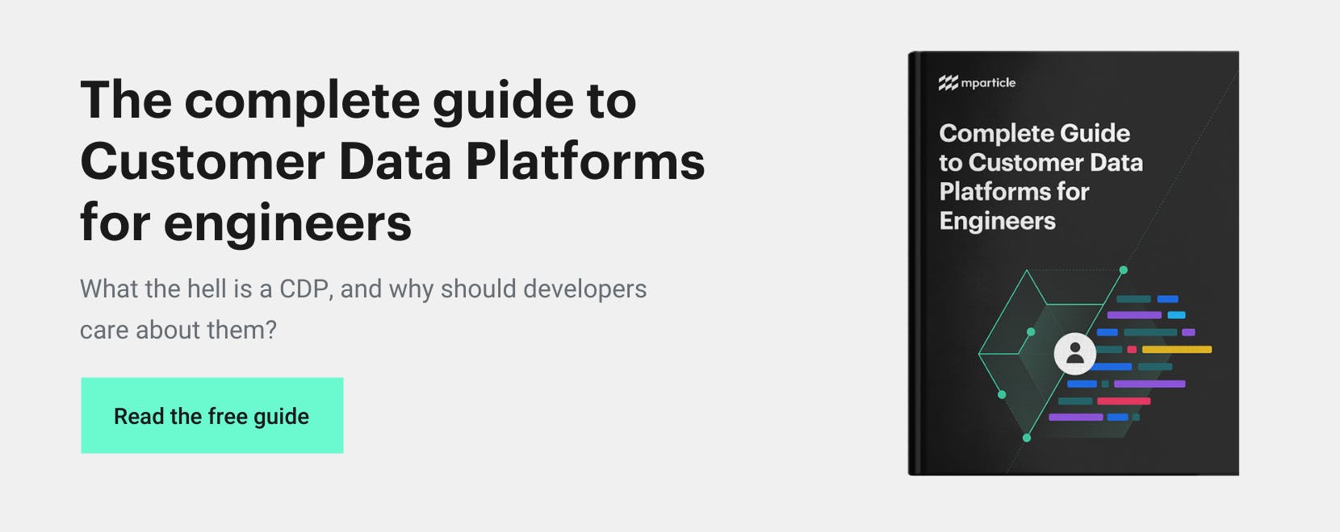Click the user avatar icon on the book cover

(1075, 353)
